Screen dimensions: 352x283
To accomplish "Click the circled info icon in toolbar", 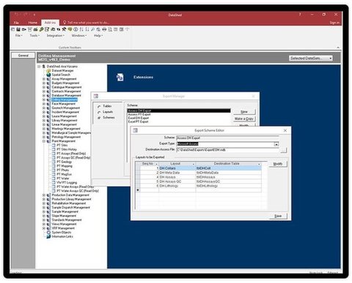I will tap(76, 29).
